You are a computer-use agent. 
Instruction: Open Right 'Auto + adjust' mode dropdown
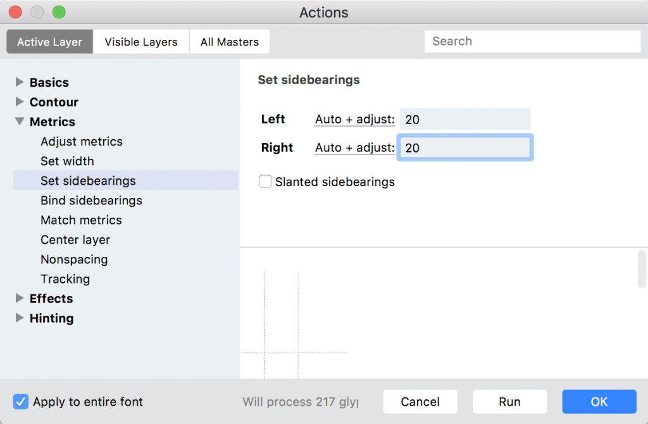pyautogui.click(x=354, y=147)
